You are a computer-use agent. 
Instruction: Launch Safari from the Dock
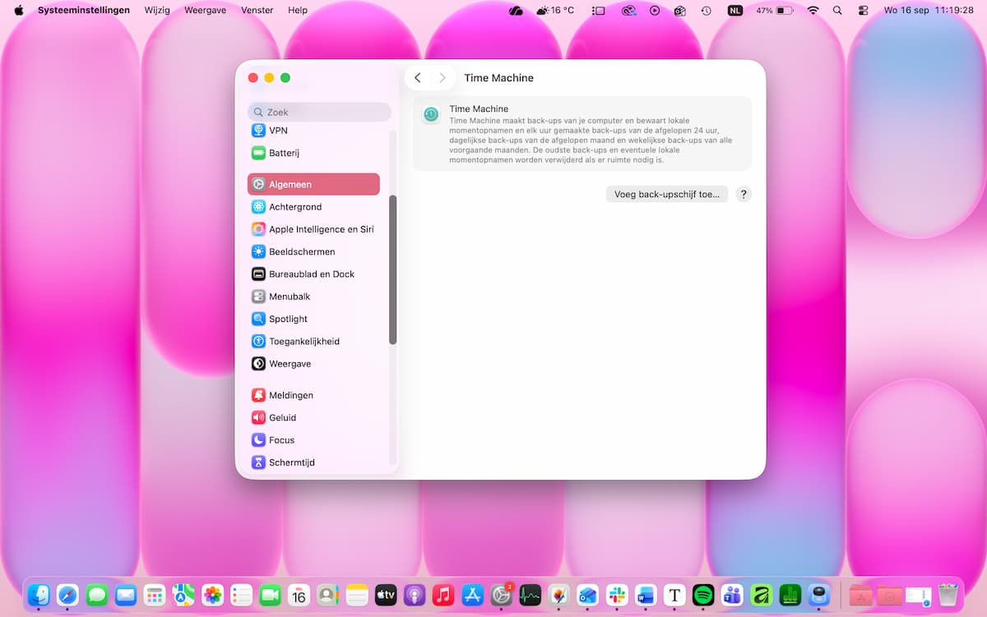(67, 595)
